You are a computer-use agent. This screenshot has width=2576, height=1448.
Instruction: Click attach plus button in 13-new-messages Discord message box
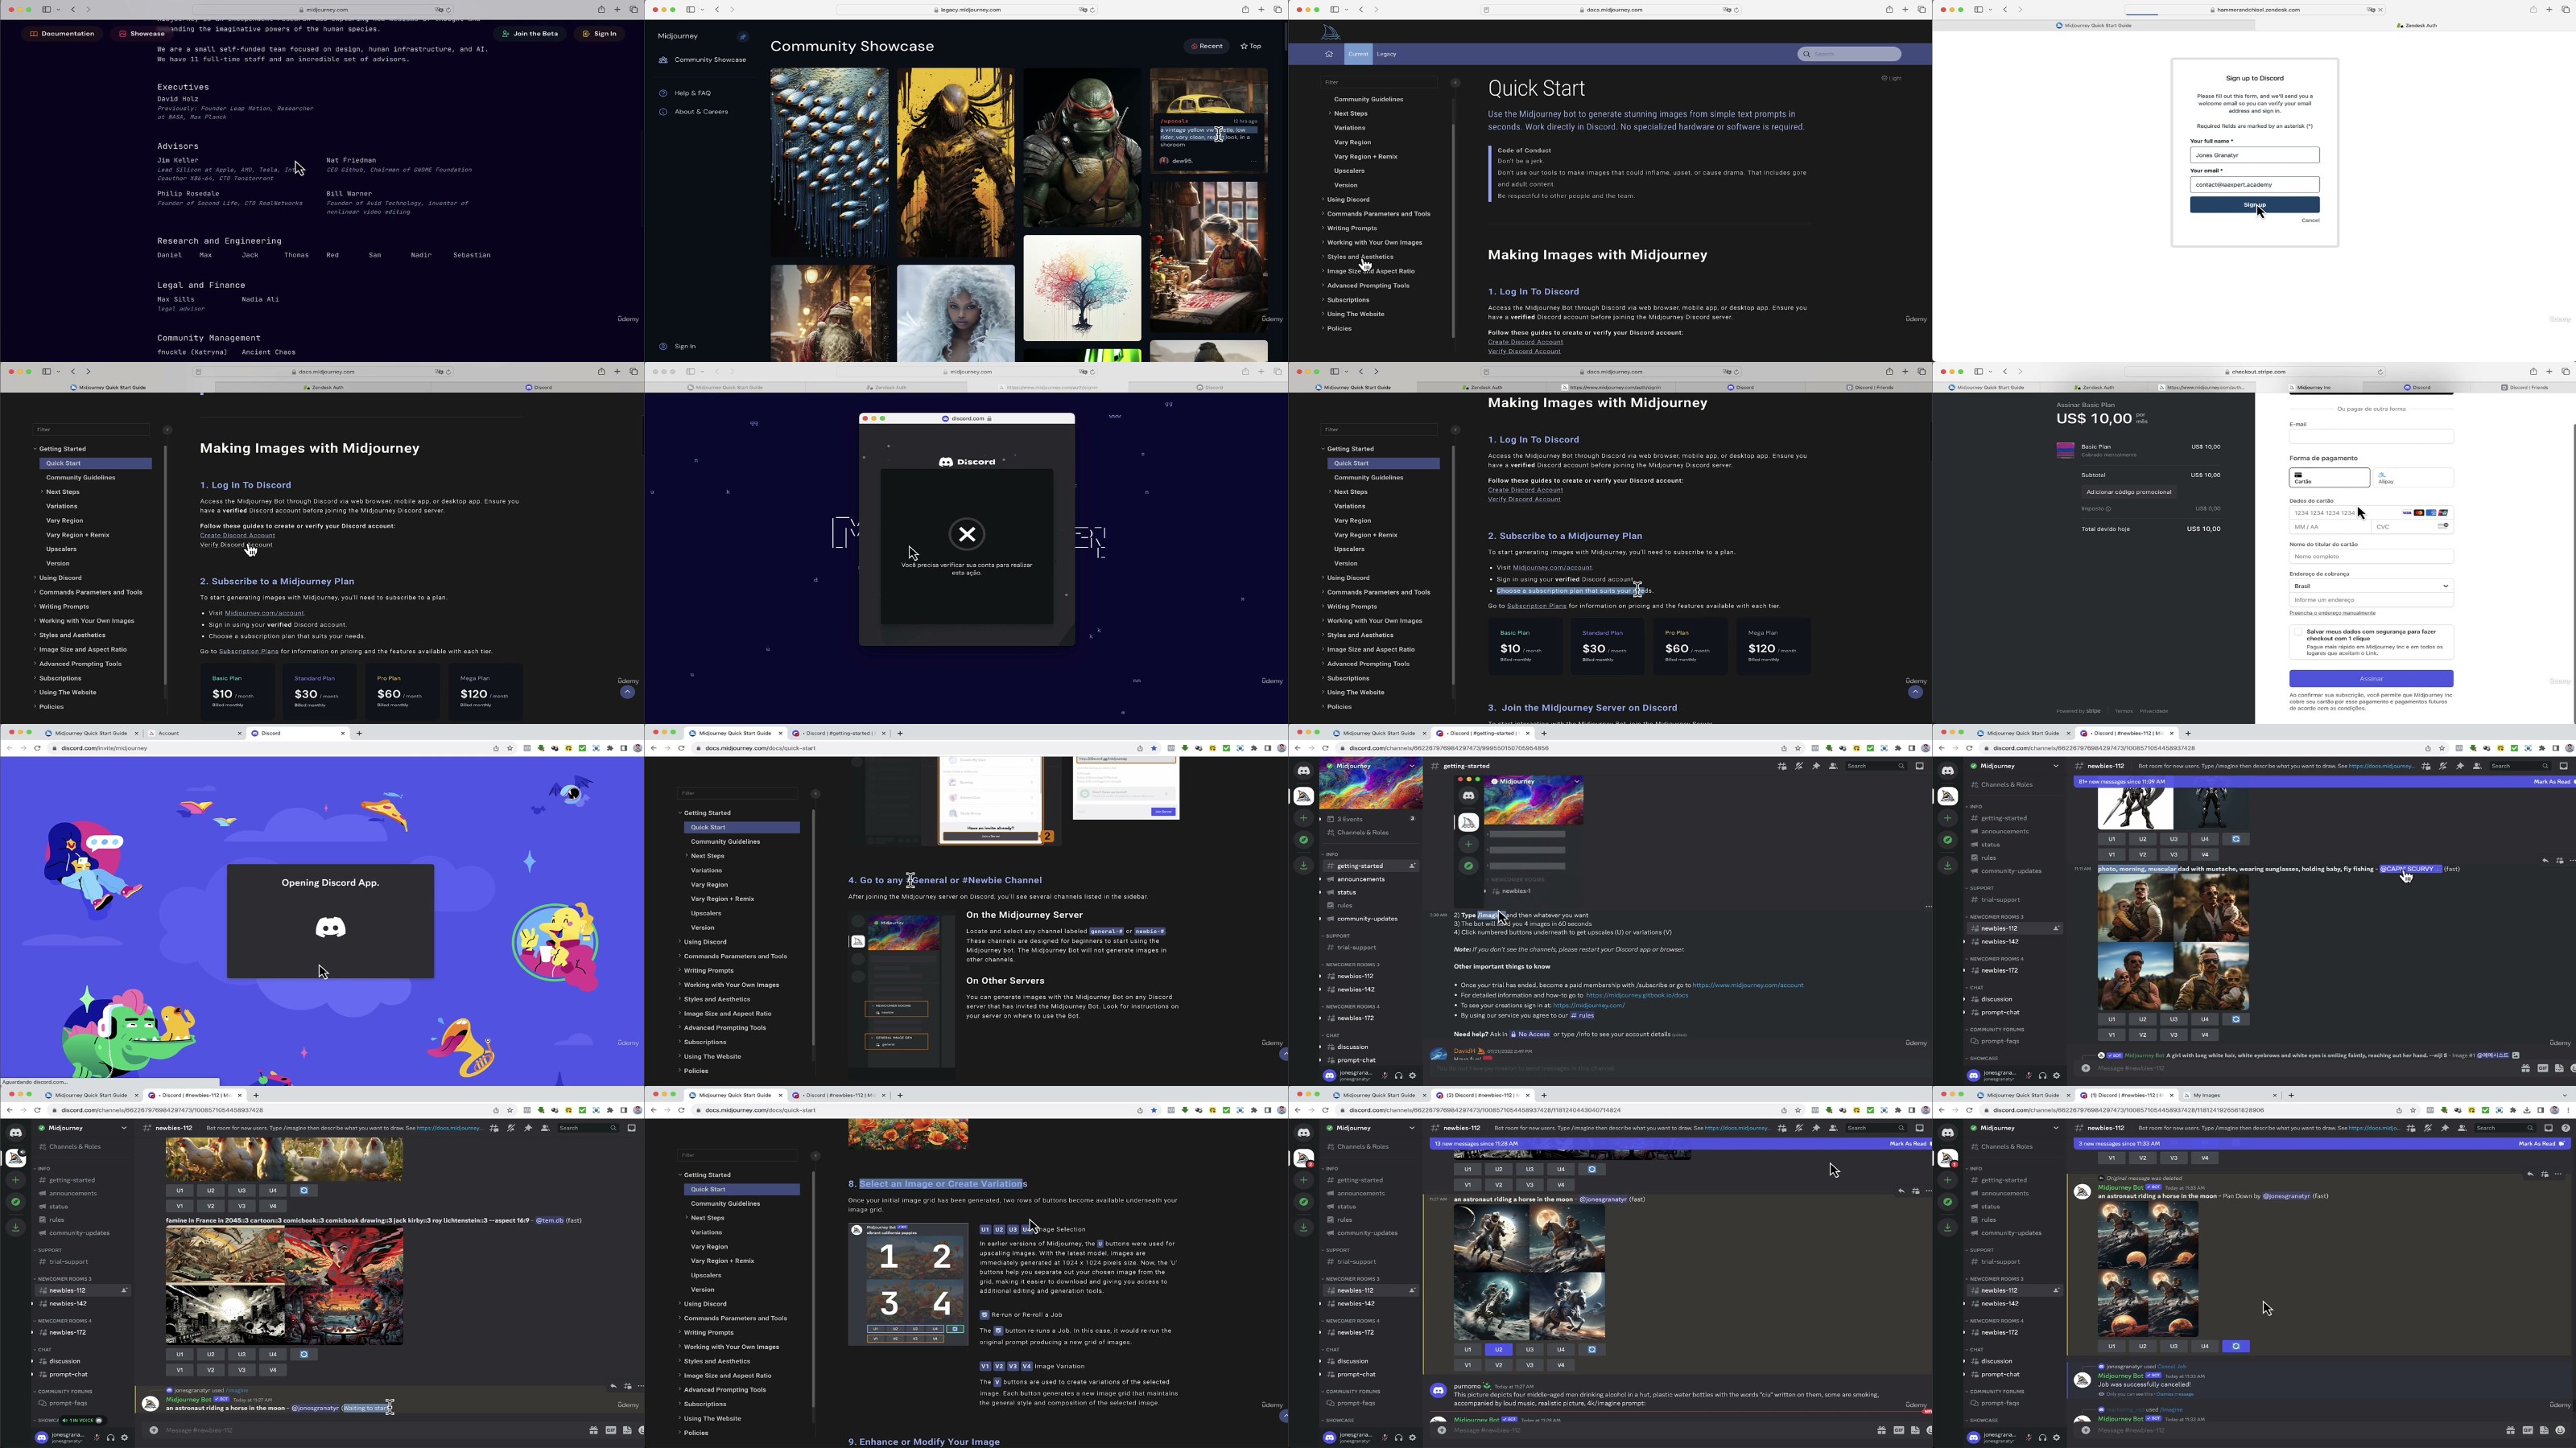click(1441, 1430)
